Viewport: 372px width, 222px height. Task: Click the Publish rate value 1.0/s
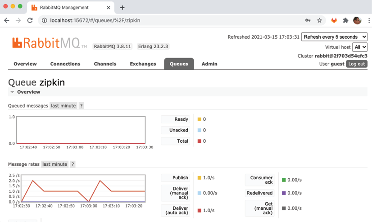[x=209, y=178]
